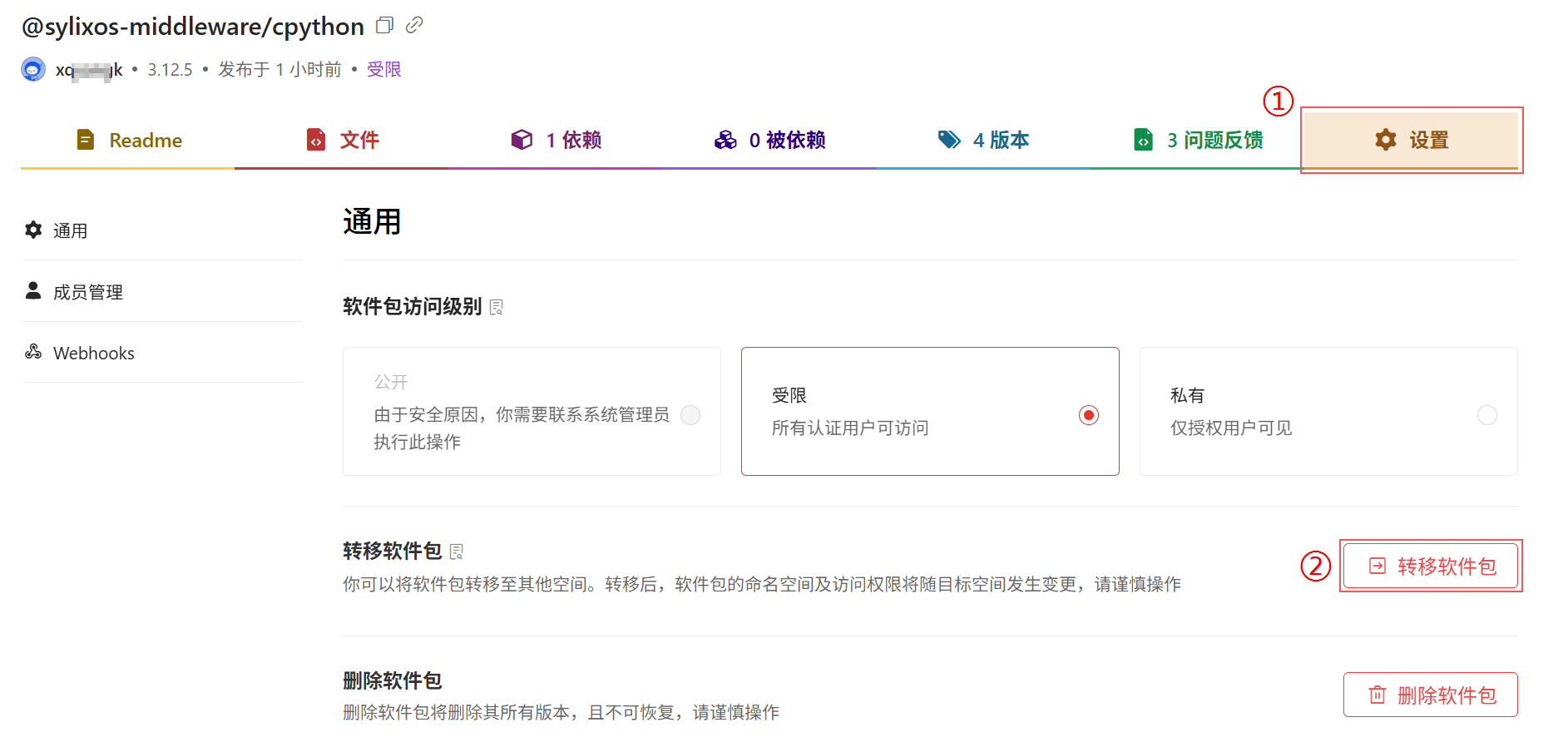This screenshot has width=1558, height=752.
Task: Click the help icon beside 转移软件包 heading
Action: coord(457,552)
